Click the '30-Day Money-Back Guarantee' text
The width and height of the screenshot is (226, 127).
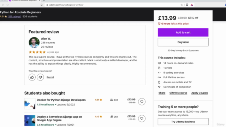[x=183, y=50]
